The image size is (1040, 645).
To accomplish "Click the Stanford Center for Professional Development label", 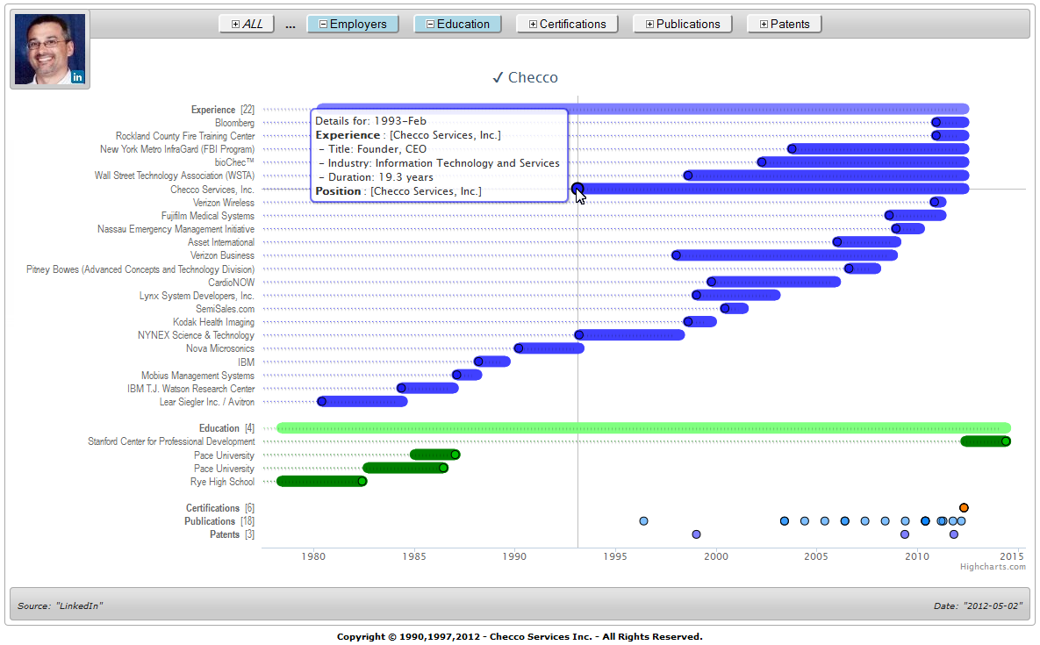I will pos(171,441).
